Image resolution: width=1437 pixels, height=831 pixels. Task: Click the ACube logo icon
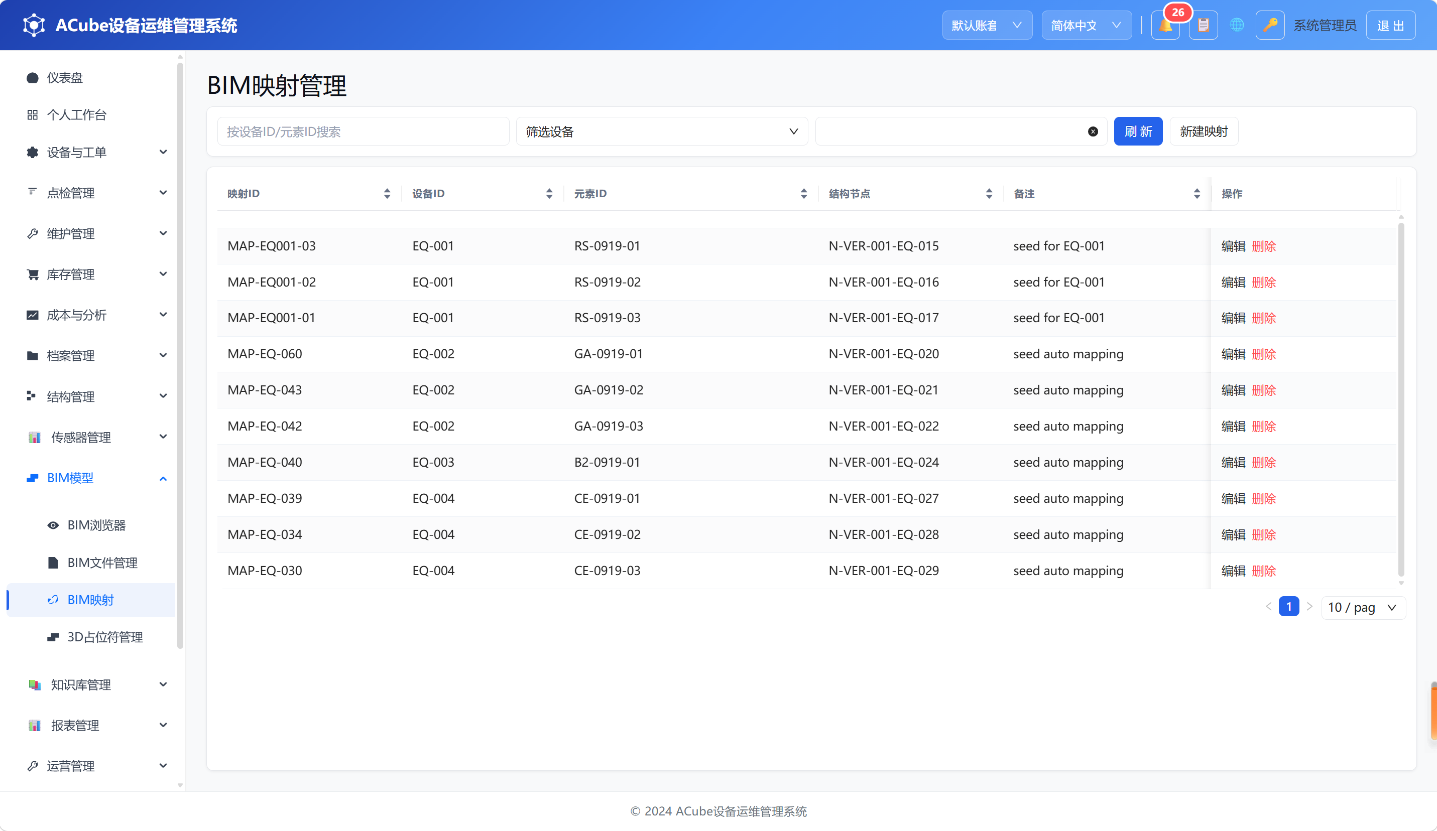[34, 26]
